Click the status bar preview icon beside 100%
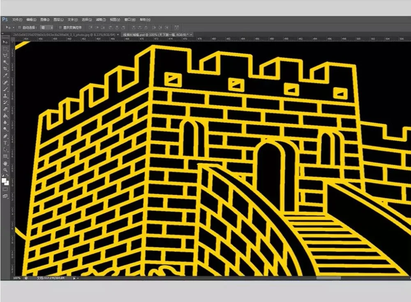The height and width of the screenshot is (302, 411). click(26, 278)
